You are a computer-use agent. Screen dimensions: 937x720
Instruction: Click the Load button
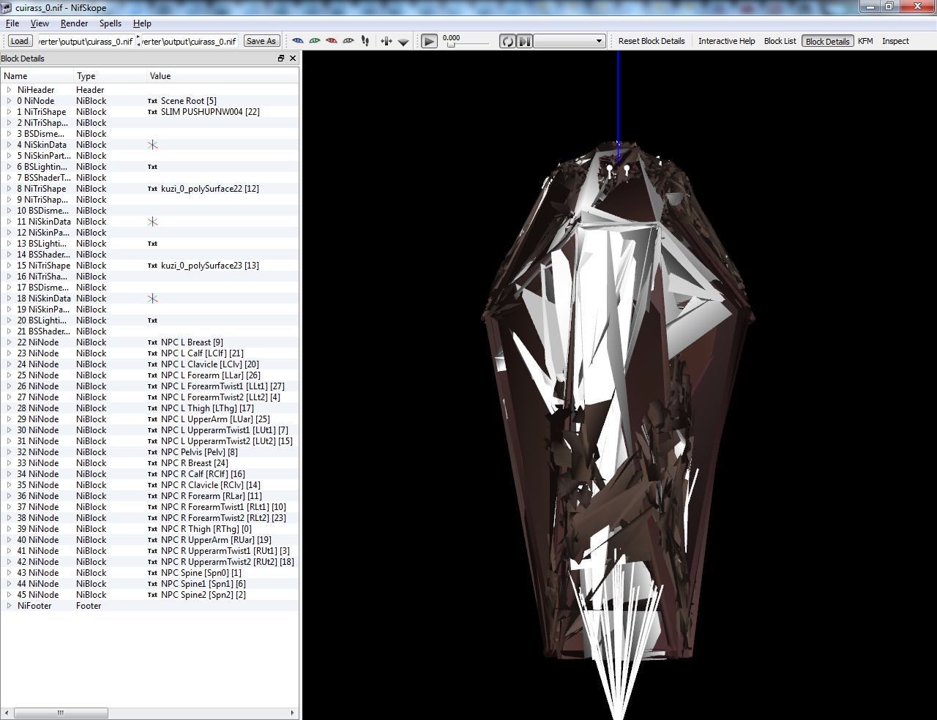click(20, 41)
